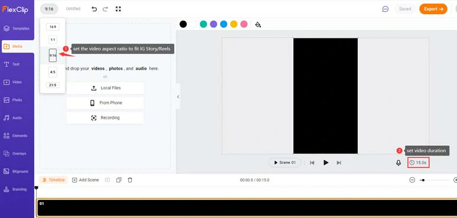This screenshot has height=218, width=457.
Task: Collapse the media side panel
Action: [x=178, y=97]
